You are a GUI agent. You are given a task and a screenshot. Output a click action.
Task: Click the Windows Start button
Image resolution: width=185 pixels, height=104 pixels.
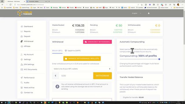2,103
